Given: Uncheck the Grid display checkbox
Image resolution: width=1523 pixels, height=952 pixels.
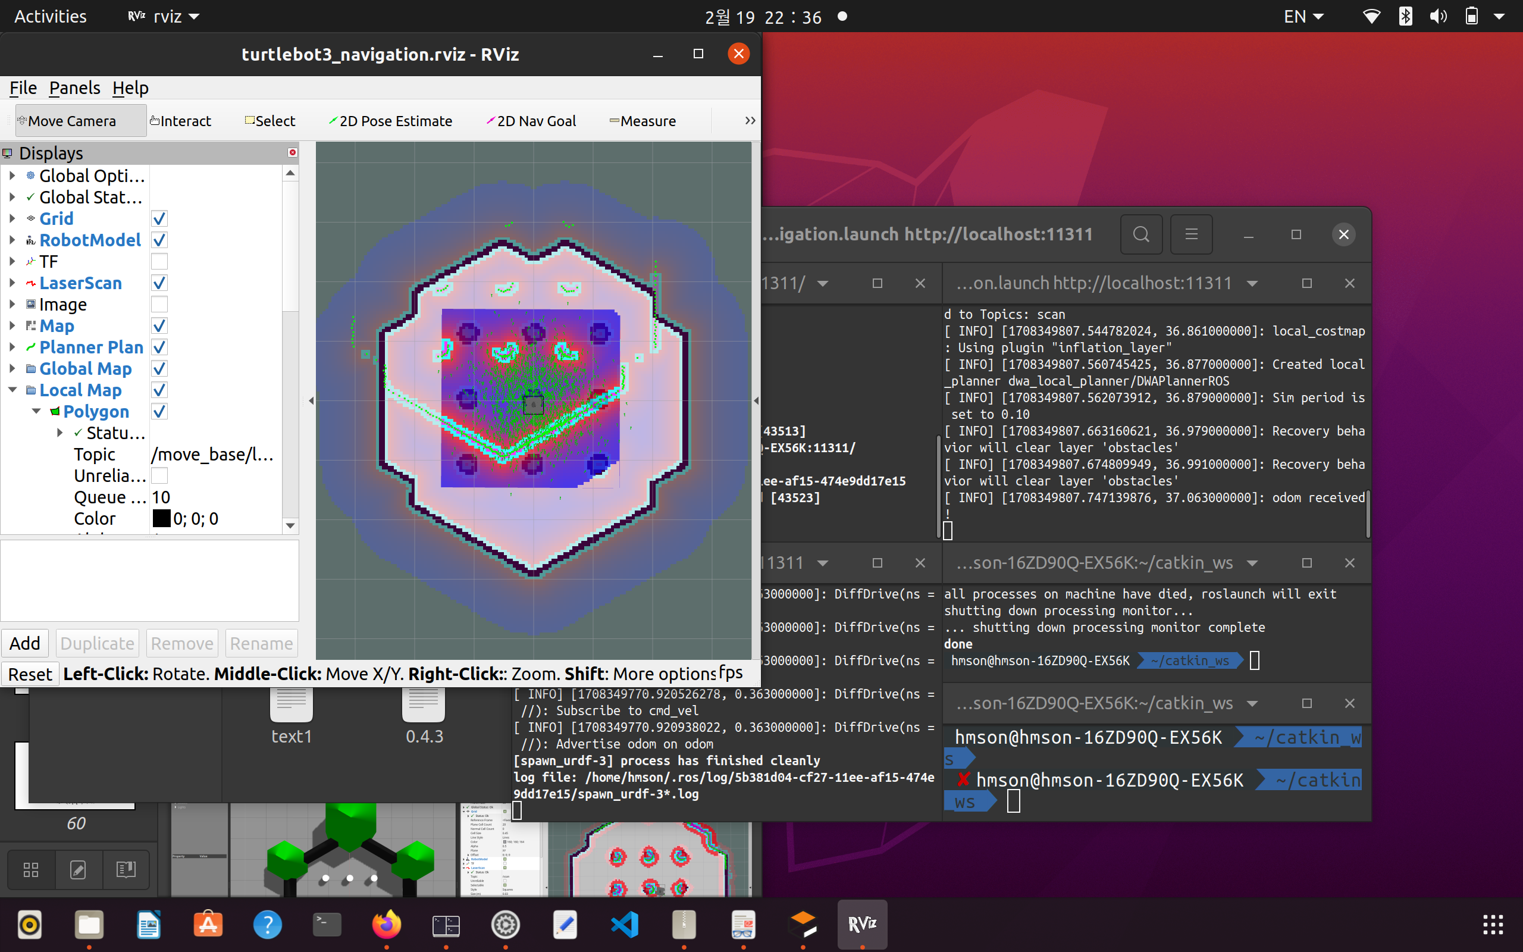Looking at the screenshot, I should pyautogui.click(x=159, y=218).
